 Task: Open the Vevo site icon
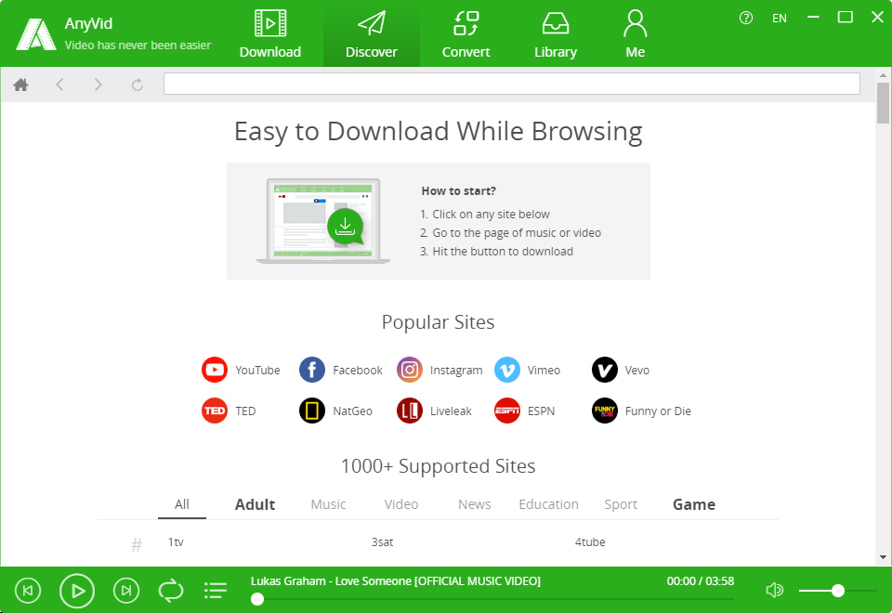click(604, 371)
